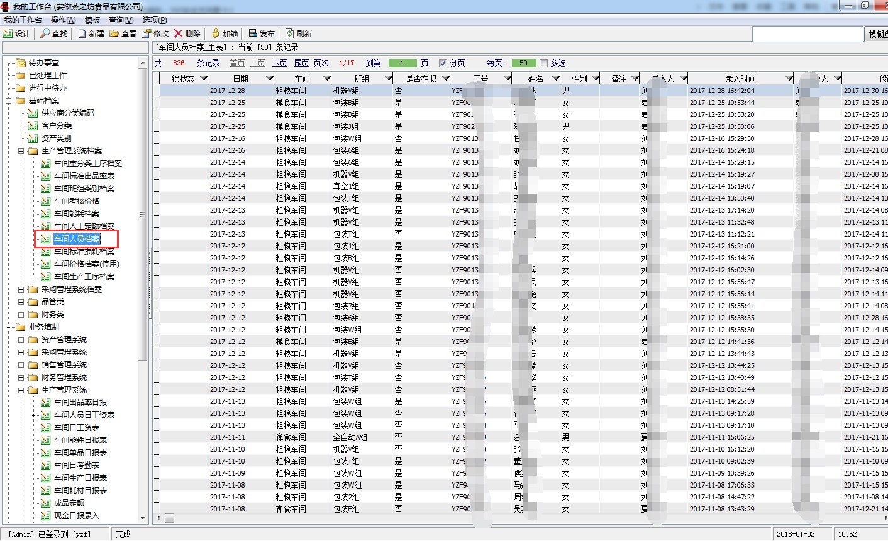This screenshot has height=541, width=888.
Task: Uncheck the 分页 pagination checkbox
Action: 443,63
